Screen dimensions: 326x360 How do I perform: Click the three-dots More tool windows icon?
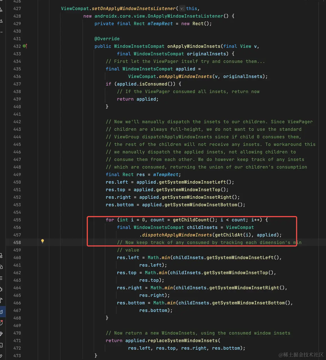(1, 32)
